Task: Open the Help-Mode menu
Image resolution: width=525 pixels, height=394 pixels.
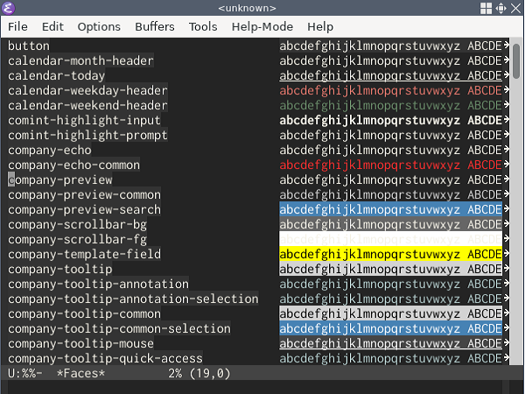Action: [262, 26]
